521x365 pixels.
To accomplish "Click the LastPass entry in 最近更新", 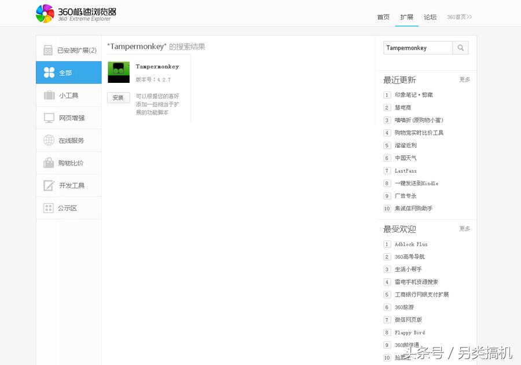I will (x=407, y=170).
